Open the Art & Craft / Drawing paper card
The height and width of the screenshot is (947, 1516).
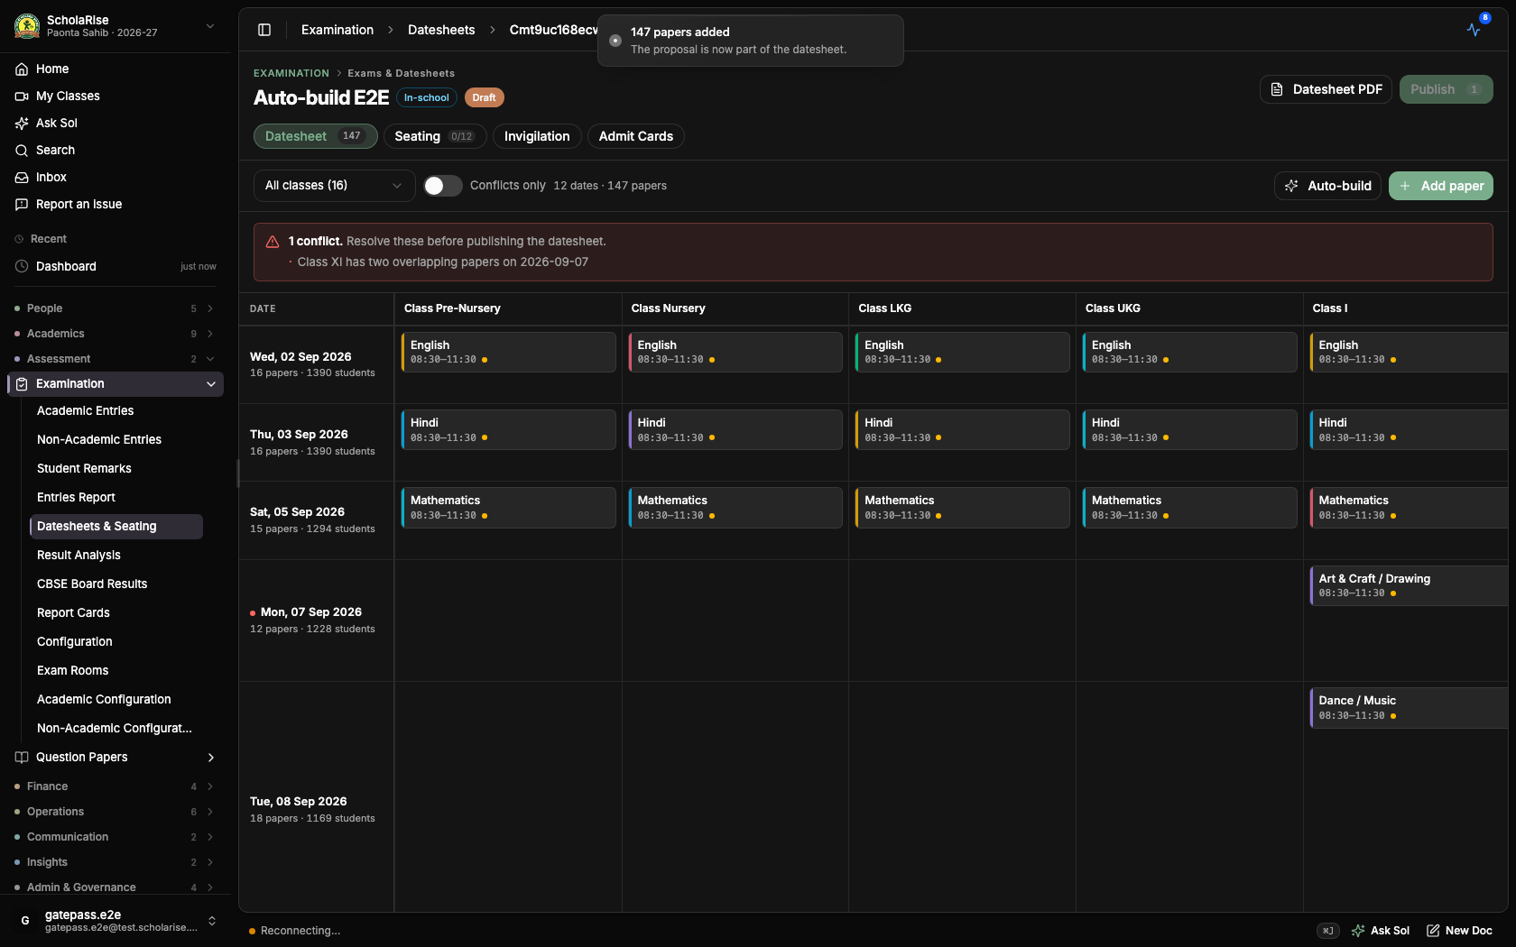1409,585
